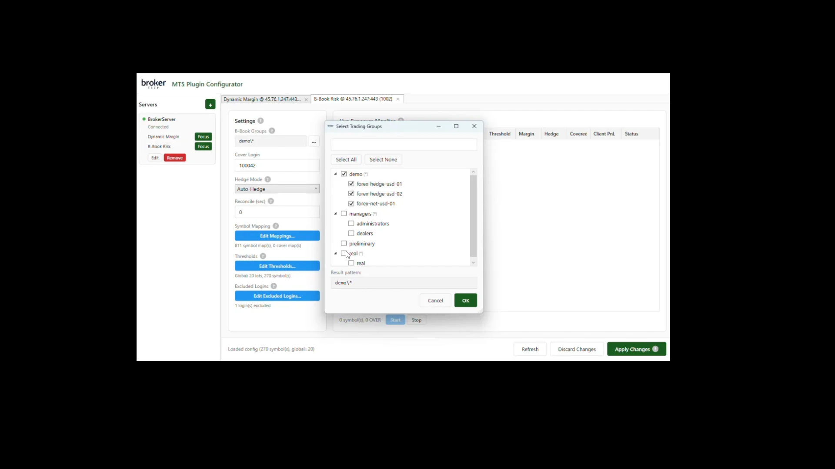Collapse the demo group tree node
The height and width of the screenshot is (469, 835).
pos(335,174)
